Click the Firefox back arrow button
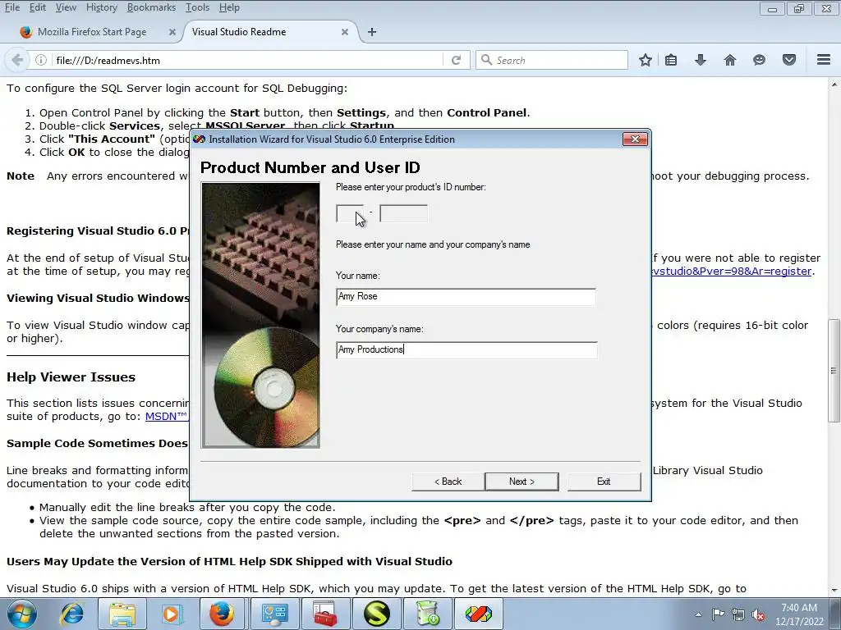Image resolution: width=841 pixels, height=630 pixels. (17, 60)
